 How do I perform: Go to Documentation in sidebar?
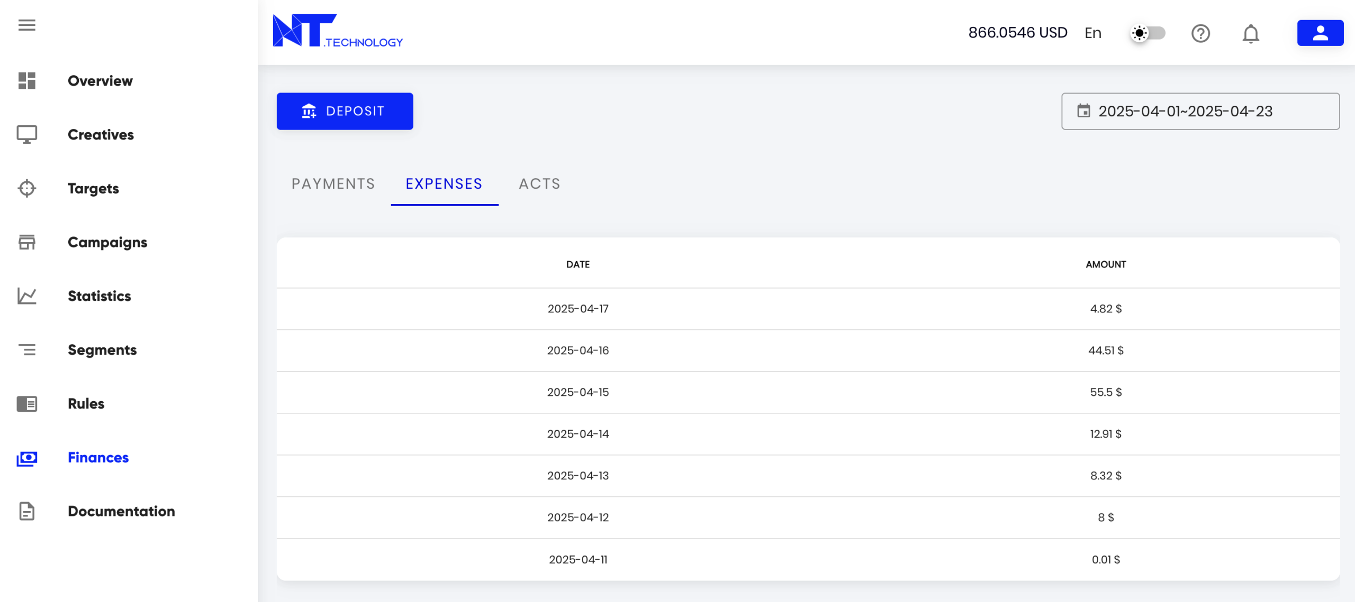121,511
